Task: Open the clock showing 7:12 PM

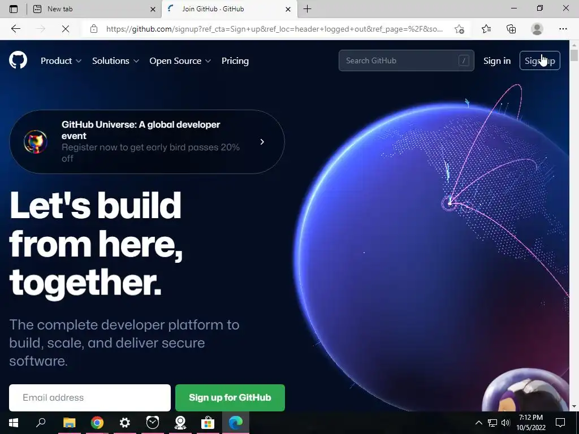Action: 530,423
